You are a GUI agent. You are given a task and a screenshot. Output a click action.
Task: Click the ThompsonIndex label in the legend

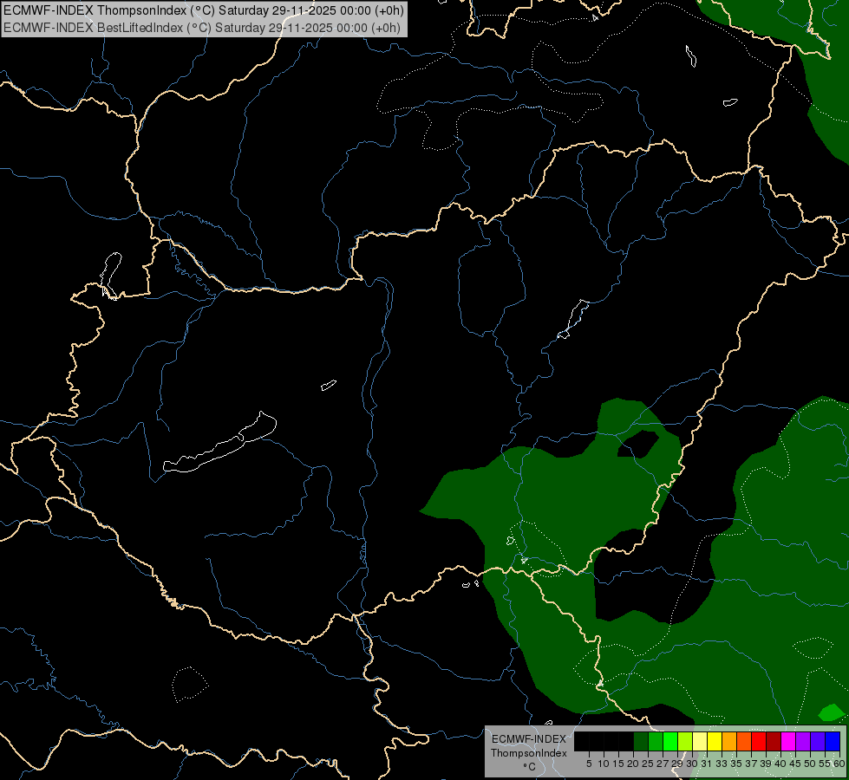(529, 753)
